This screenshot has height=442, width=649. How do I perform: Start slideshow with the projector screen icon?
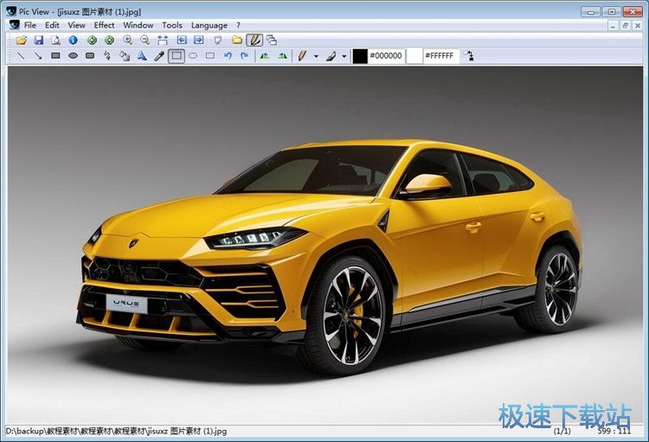(218, 40)
